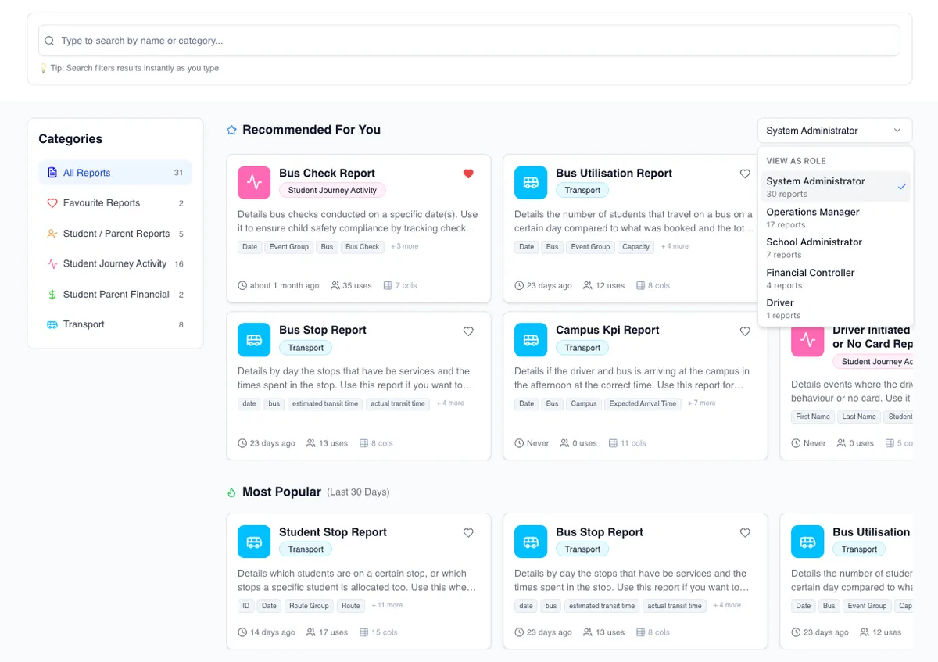Click the Recommended For You star icon
Screen dimensions: 938x662
[x=231, y=131]
